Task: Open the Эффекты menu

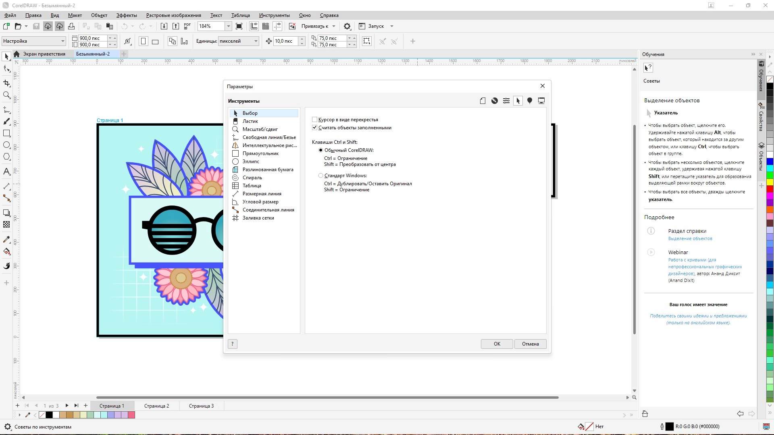Action: pos(127,15)
